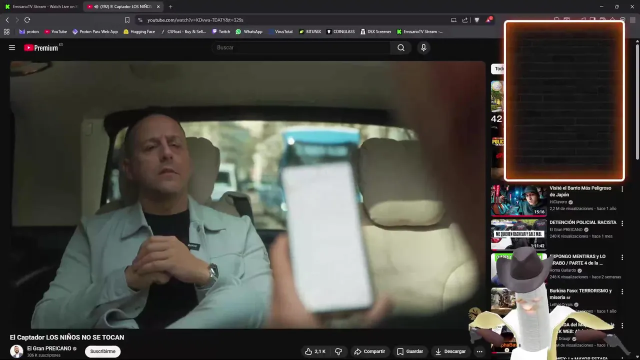Open El Gran PREICANO channel avatar
Image resolution: width=640 pixels, height=360 pixels.
16,351
